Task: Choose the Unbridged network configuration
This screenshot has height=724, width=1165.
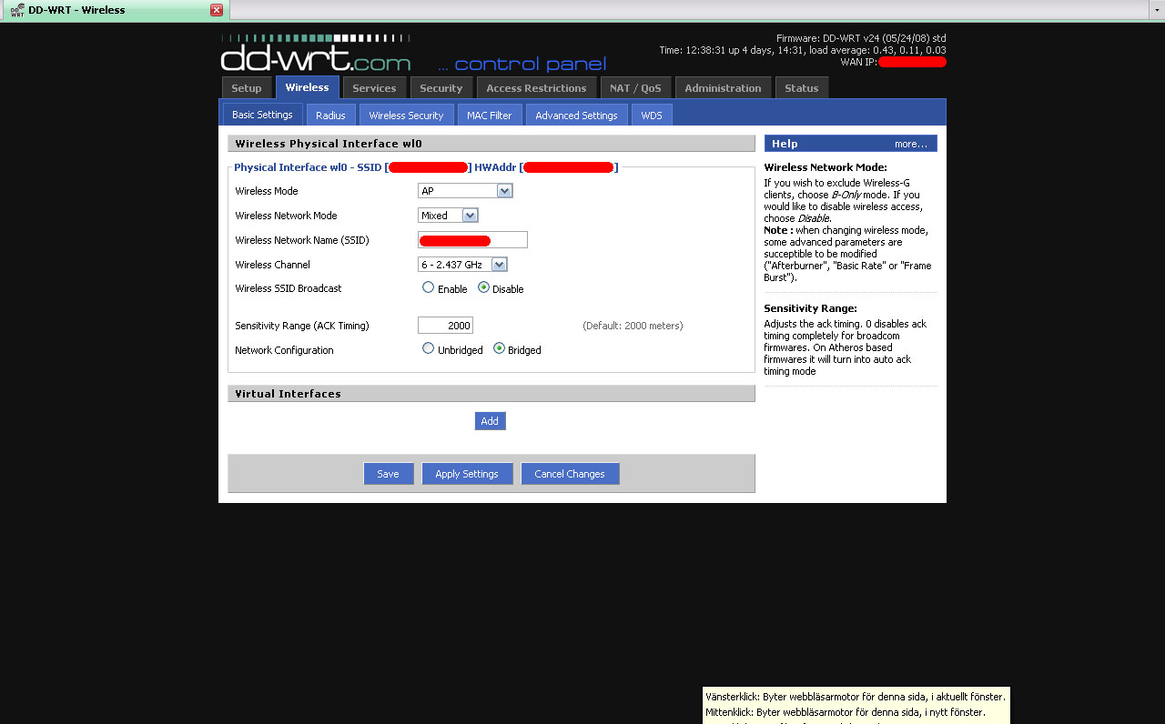Action: point(428,348)
